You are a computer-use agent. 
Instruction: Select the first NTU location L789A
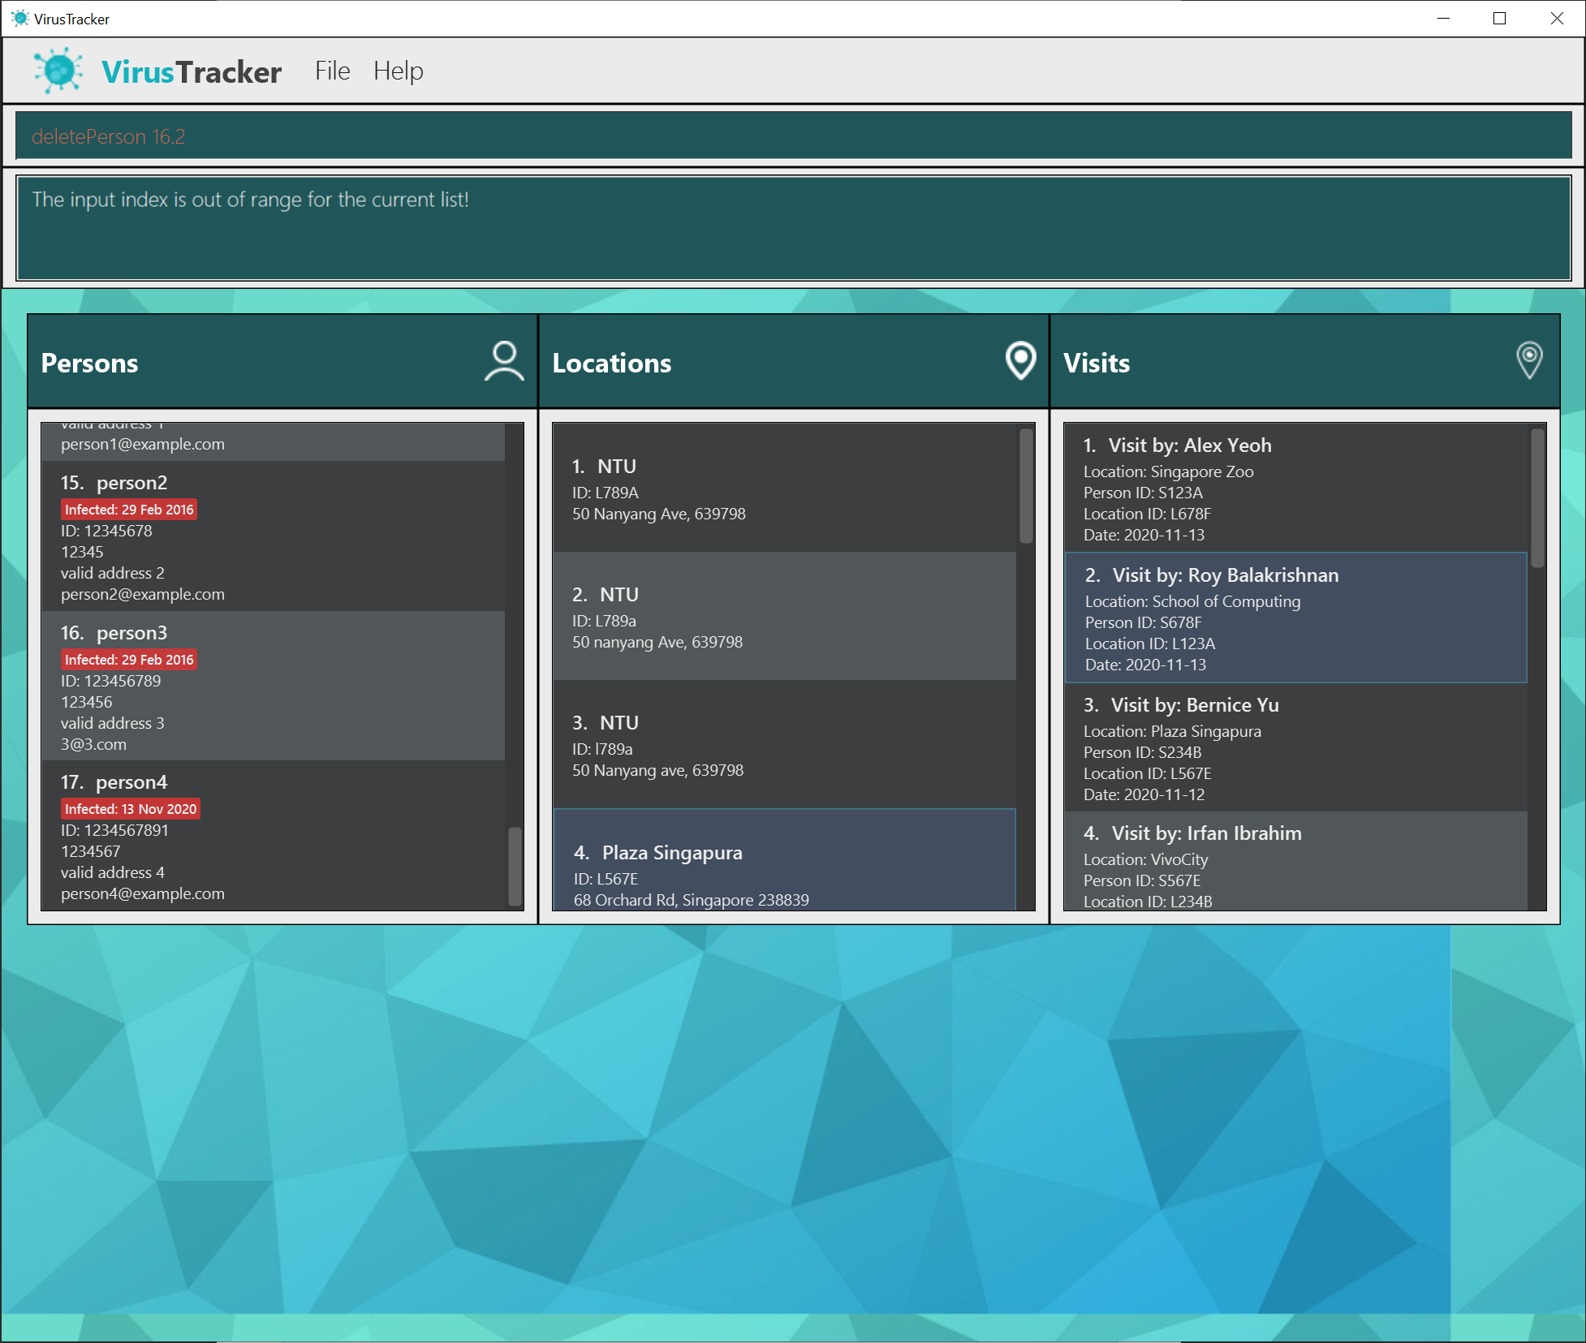783,489
